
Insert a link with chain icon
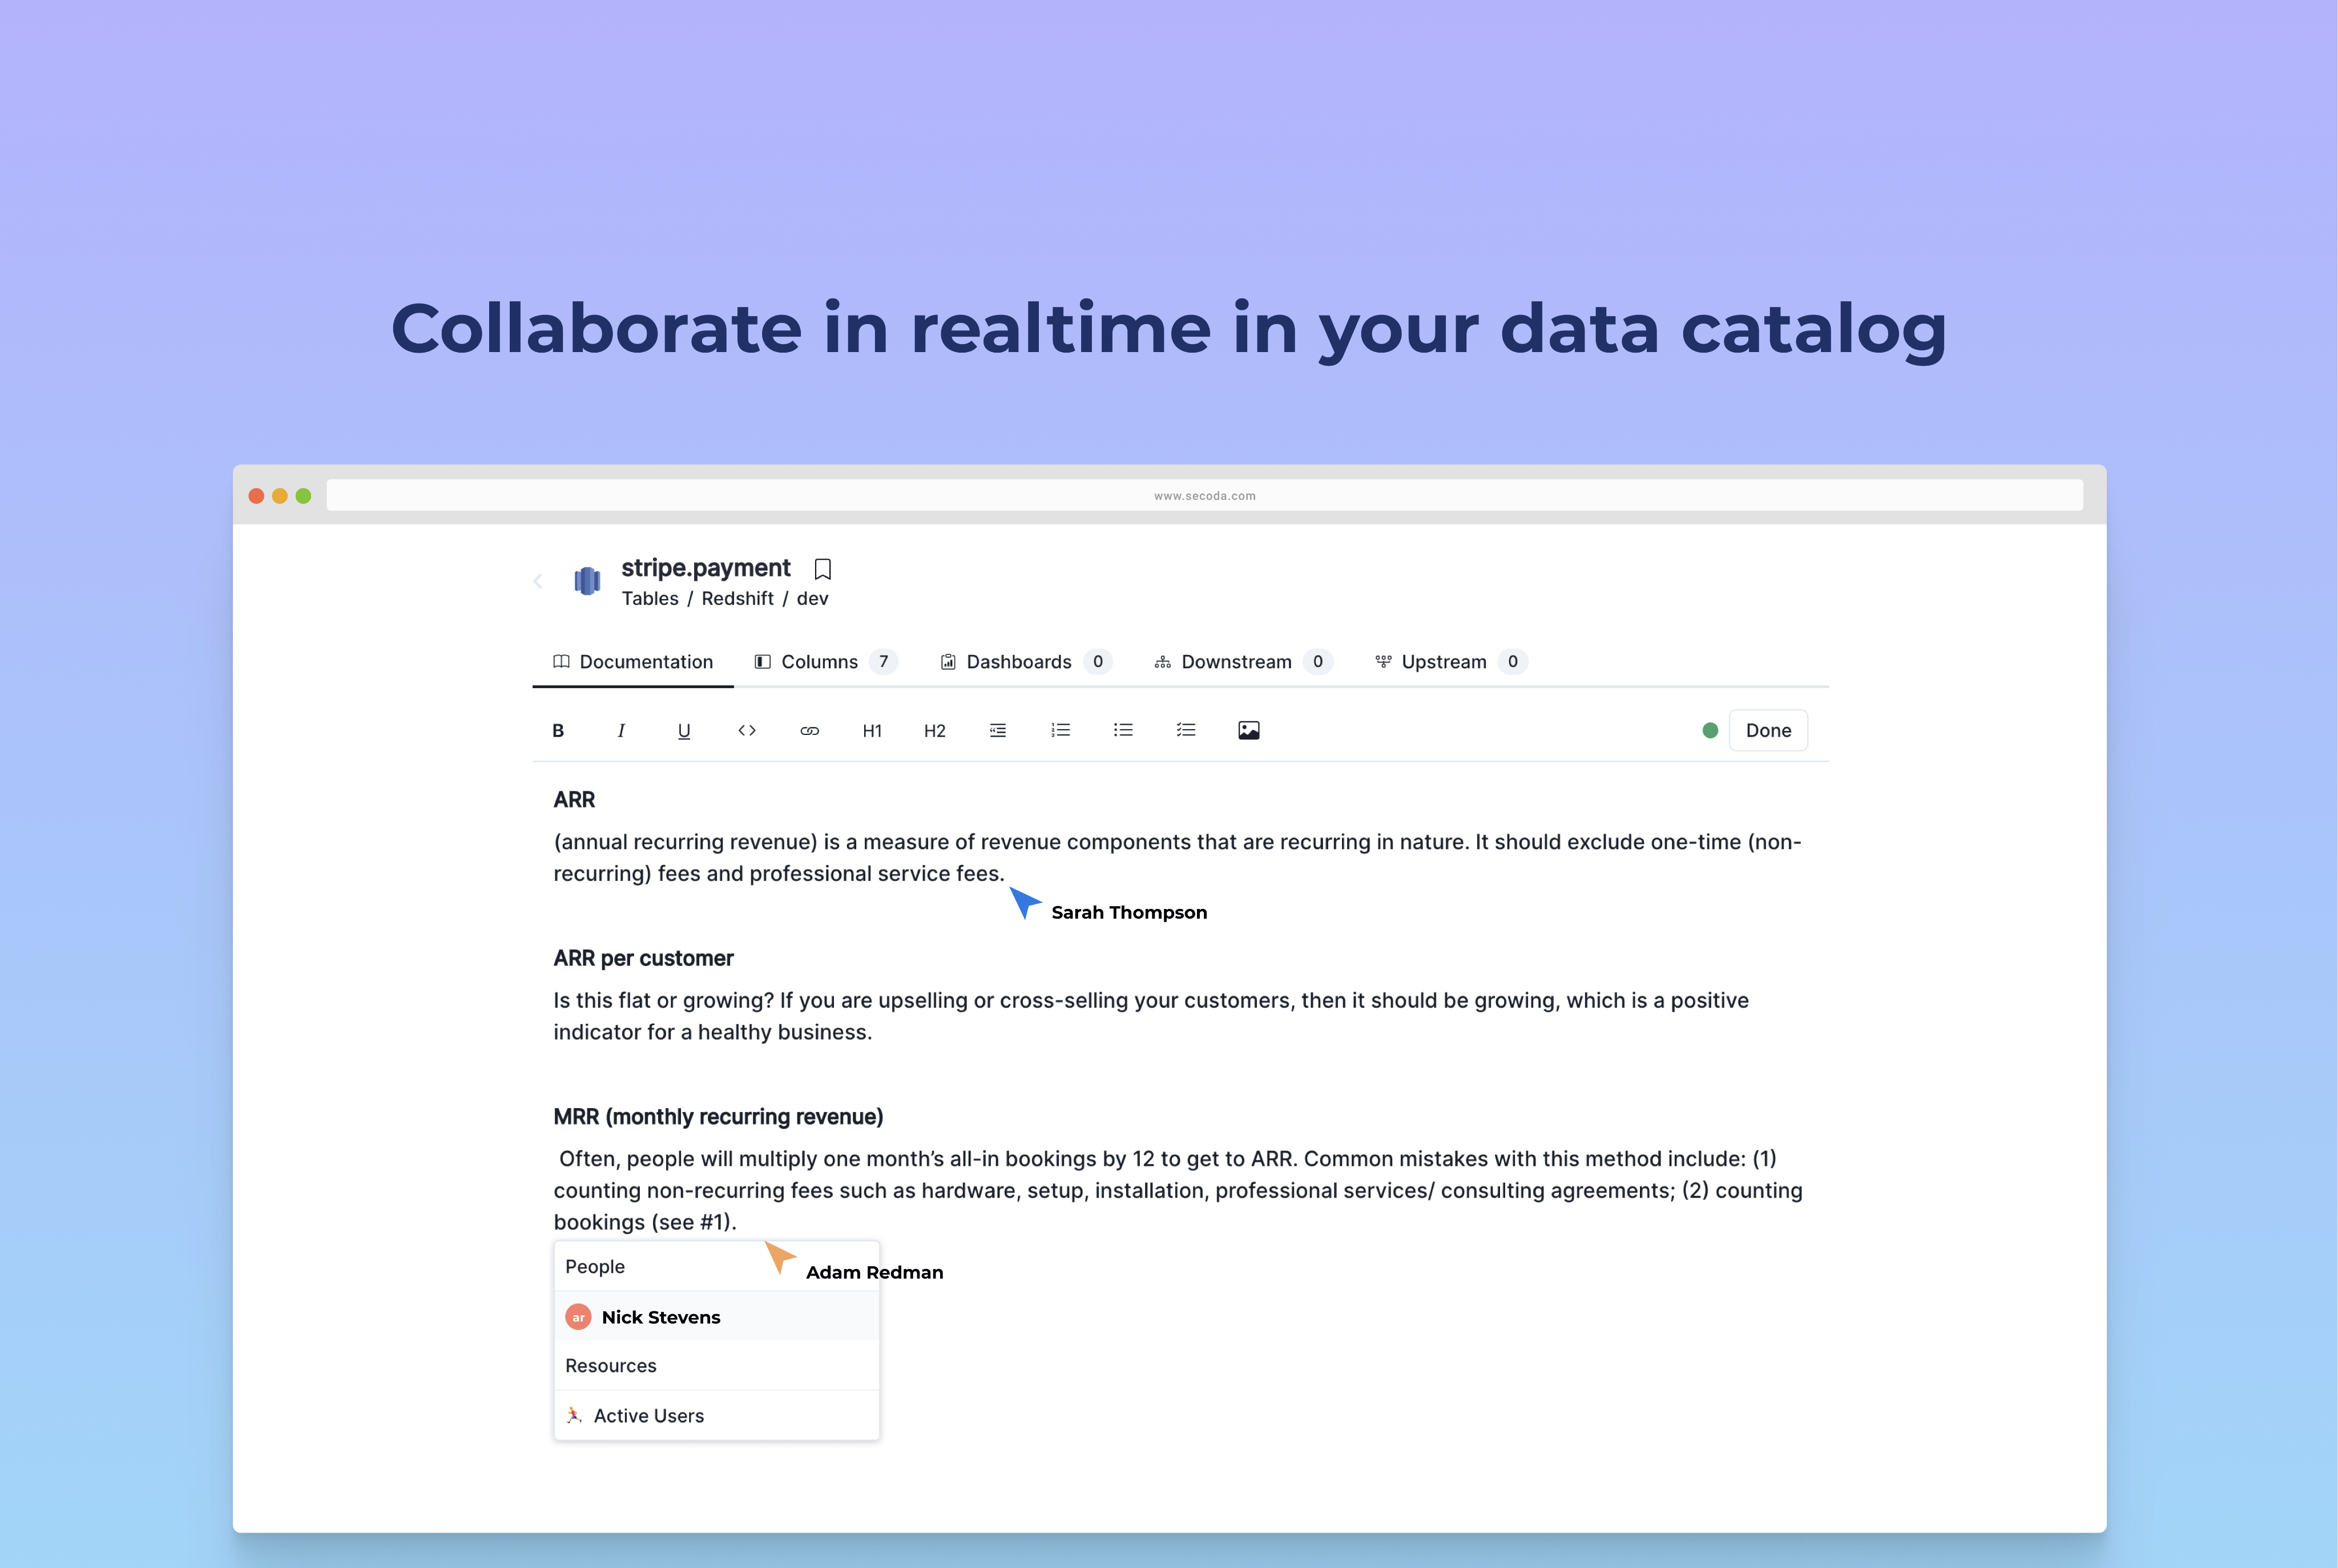tap(809, 731)
